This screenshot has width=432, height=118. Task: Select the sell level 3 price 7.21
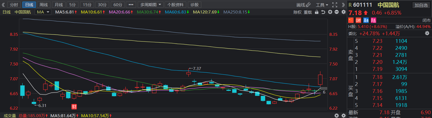(377, 55)
